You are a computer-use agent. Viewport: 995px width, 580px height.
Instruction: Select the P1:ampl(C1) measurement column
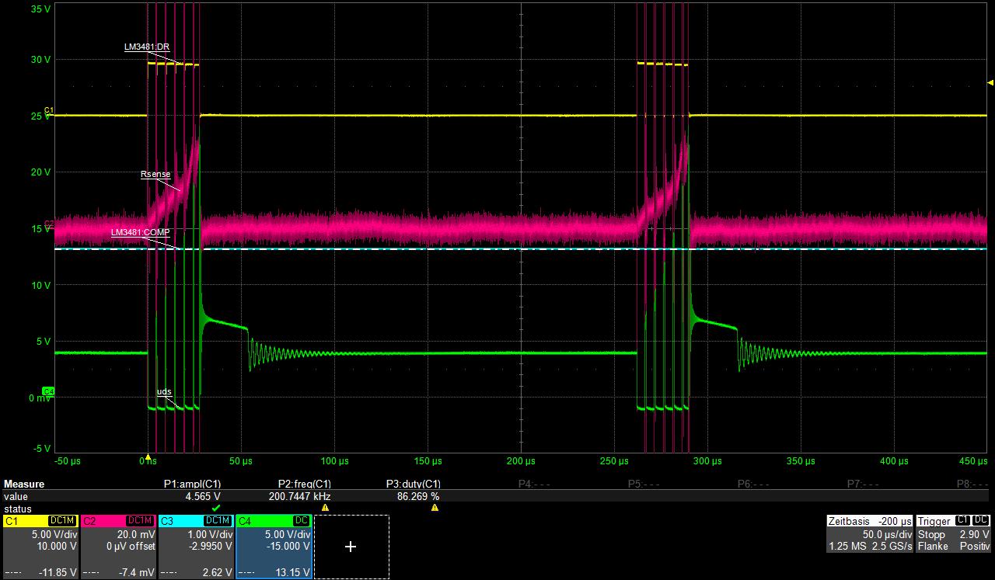coord(192,484)
